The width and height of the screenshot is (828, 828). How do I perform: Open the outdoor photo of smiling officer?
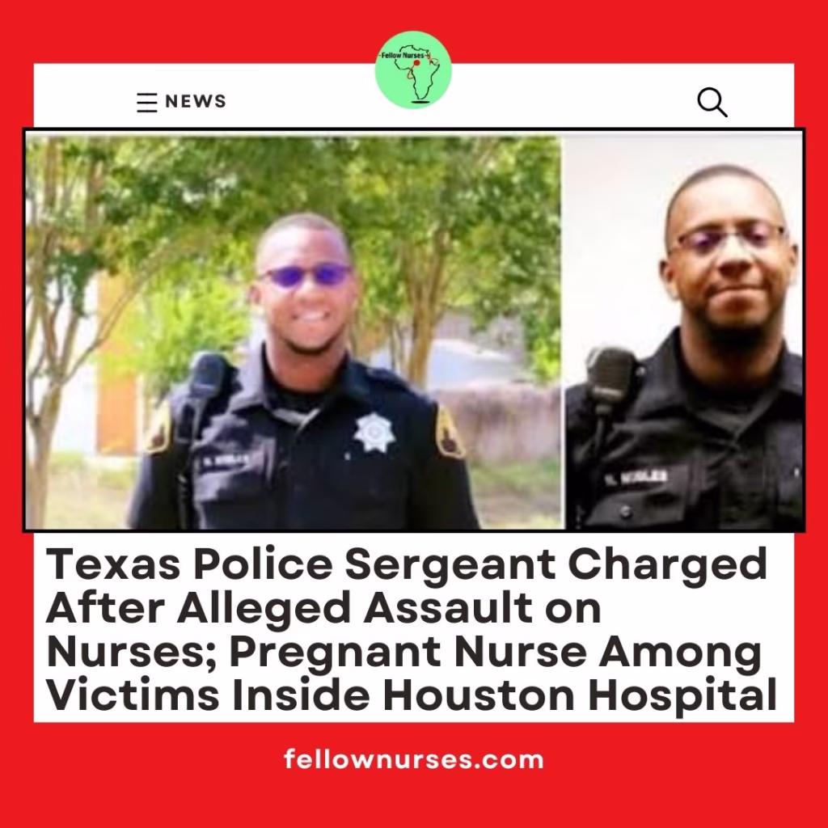point(294,330)
